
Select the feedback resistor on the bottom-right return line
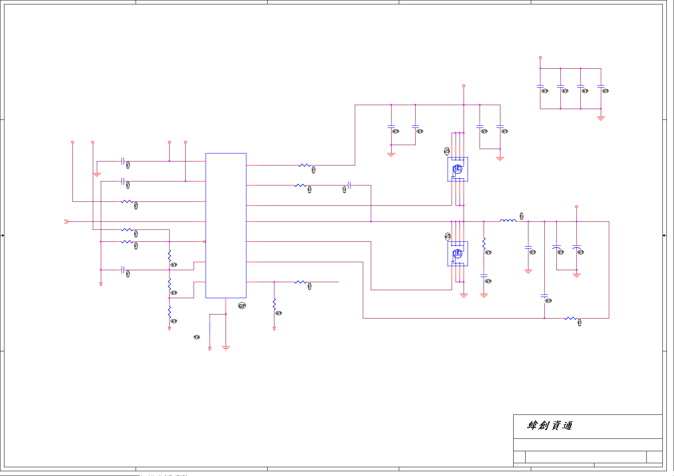point(570,318)
